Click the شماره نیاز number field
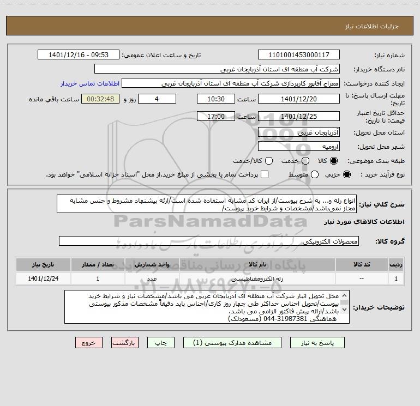This screenshot has width=420, height=406. coord(299,55)
